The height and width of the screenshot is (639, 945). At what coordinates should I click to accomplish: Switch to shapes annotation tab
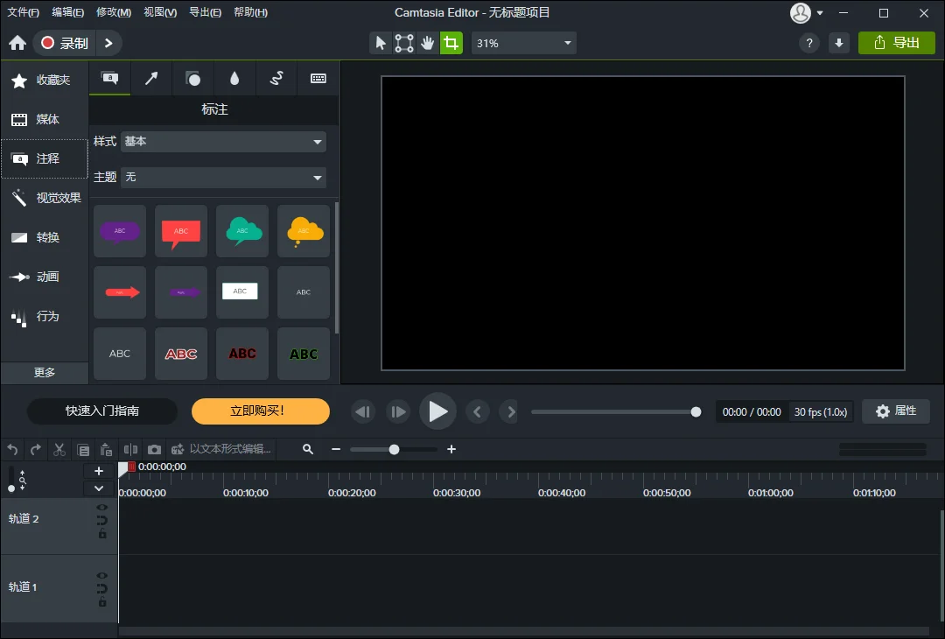point(192,79)
